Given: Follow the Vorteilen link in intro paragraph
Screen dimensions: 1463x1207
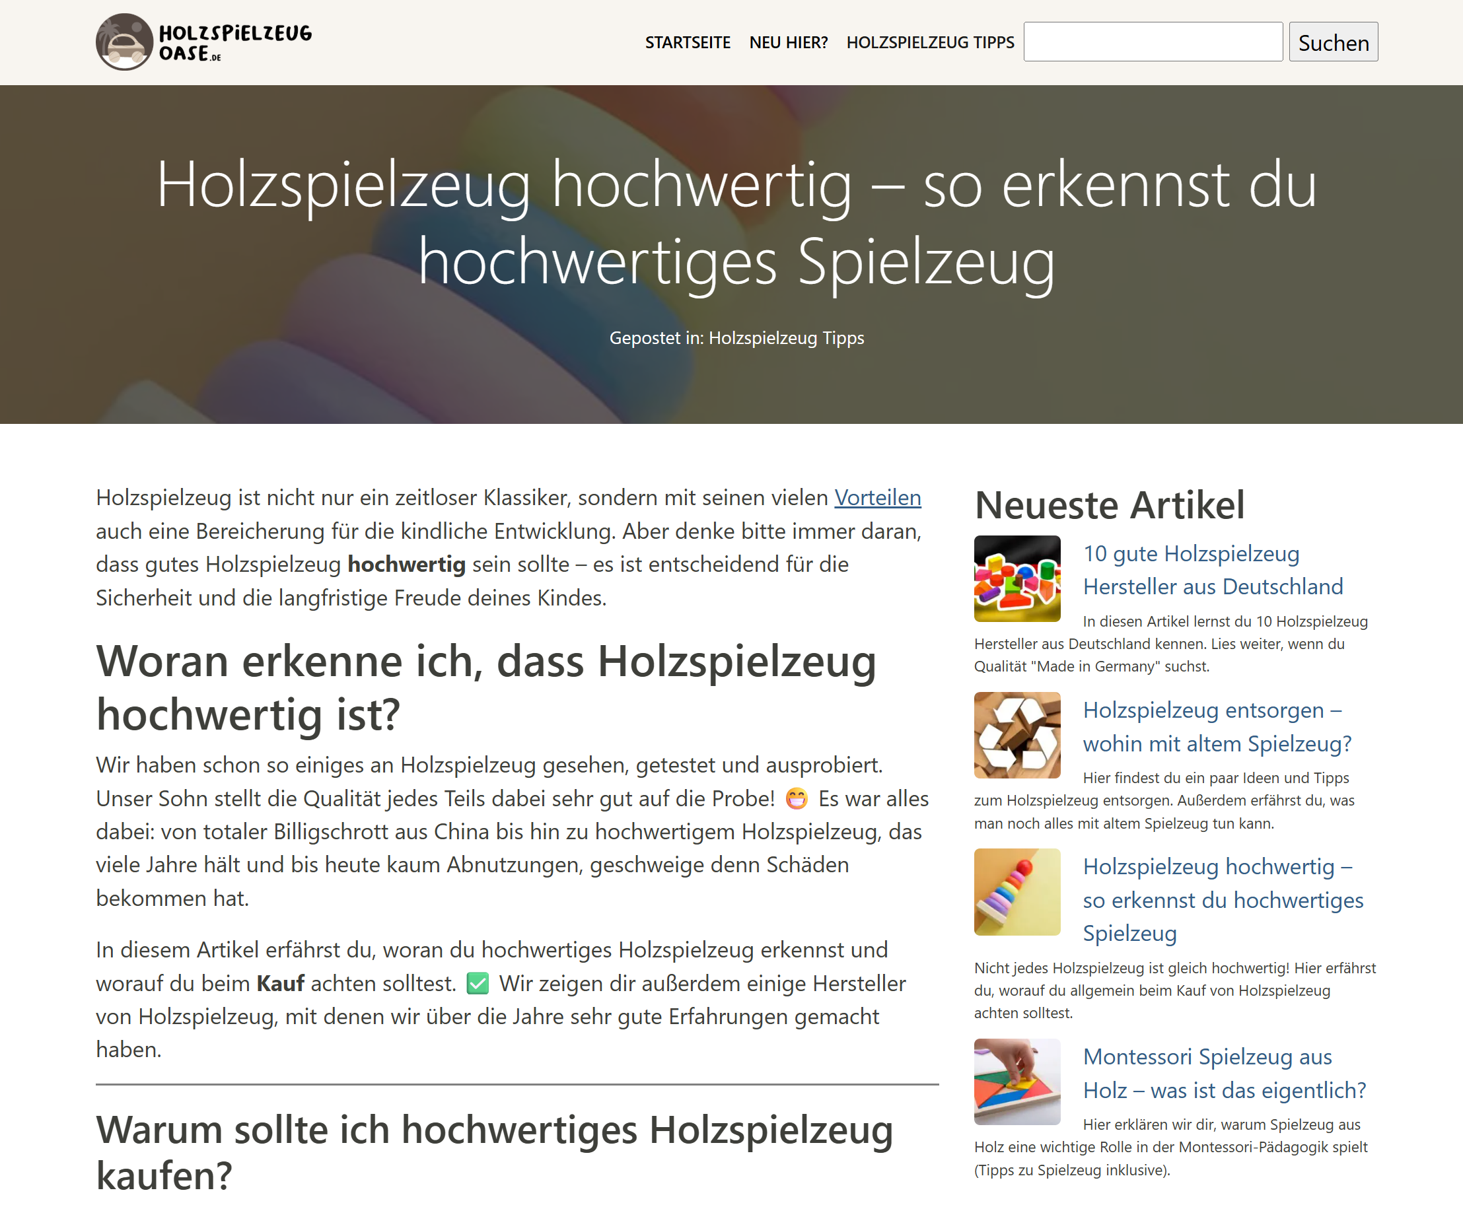Looking at the screenshot, I should coord(877,498).
